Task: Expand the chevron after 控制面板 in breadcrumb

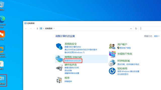Action: [54, 28]
